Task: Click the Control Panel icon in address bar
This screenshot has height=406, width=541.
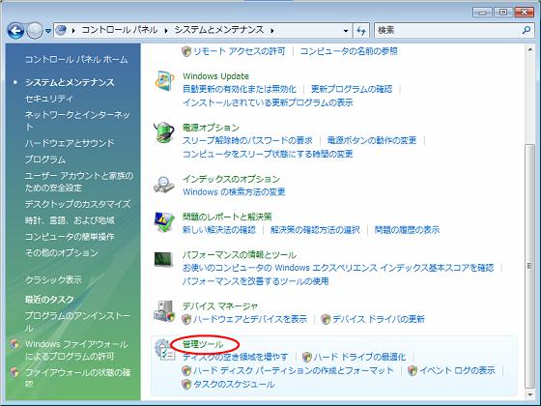Action: (x=61, y=30)
